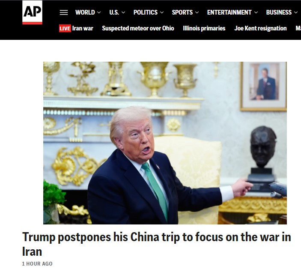The image size is (301, 269).
Task: Open the Illinois primaries topic
Action: tap(204, 28)
